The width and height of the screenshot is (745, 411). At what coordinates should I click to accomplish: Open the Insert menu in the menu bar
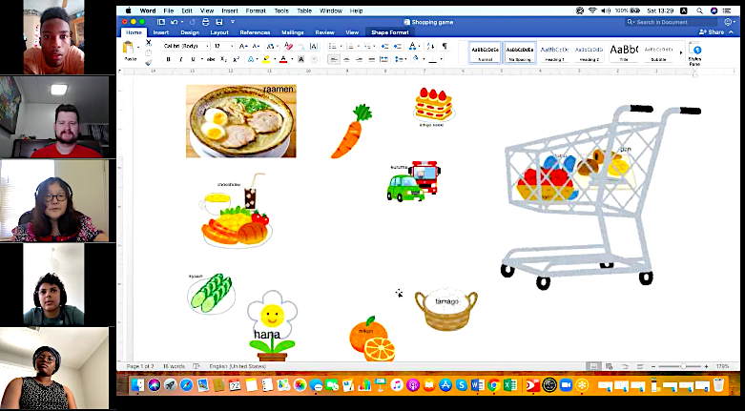pyautogui.click(x=228, y=10)
